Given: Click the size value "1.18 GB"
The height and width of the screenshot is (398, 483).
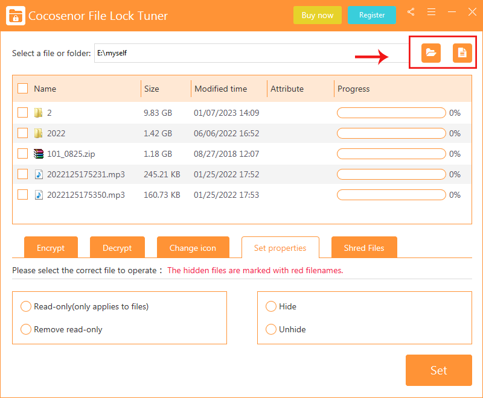Looking at the screenshot, I should coord(158,154).
